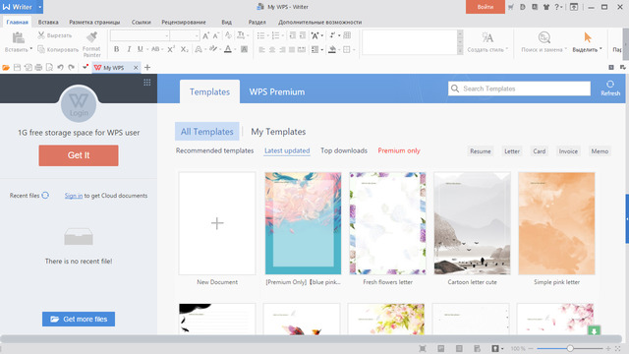Open the font color dropdown arrow
Screen dimensions: 629x354
[x=235, y=49]
